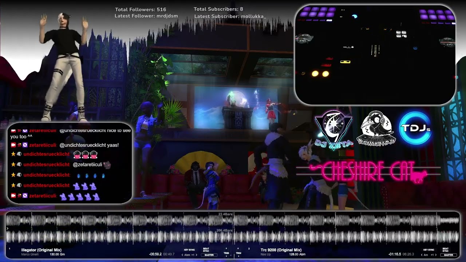The width and height of the screenshot is (466, 262).
Task: Click undichtesruecklicht username beside blue gems
Action: [46, 175]
